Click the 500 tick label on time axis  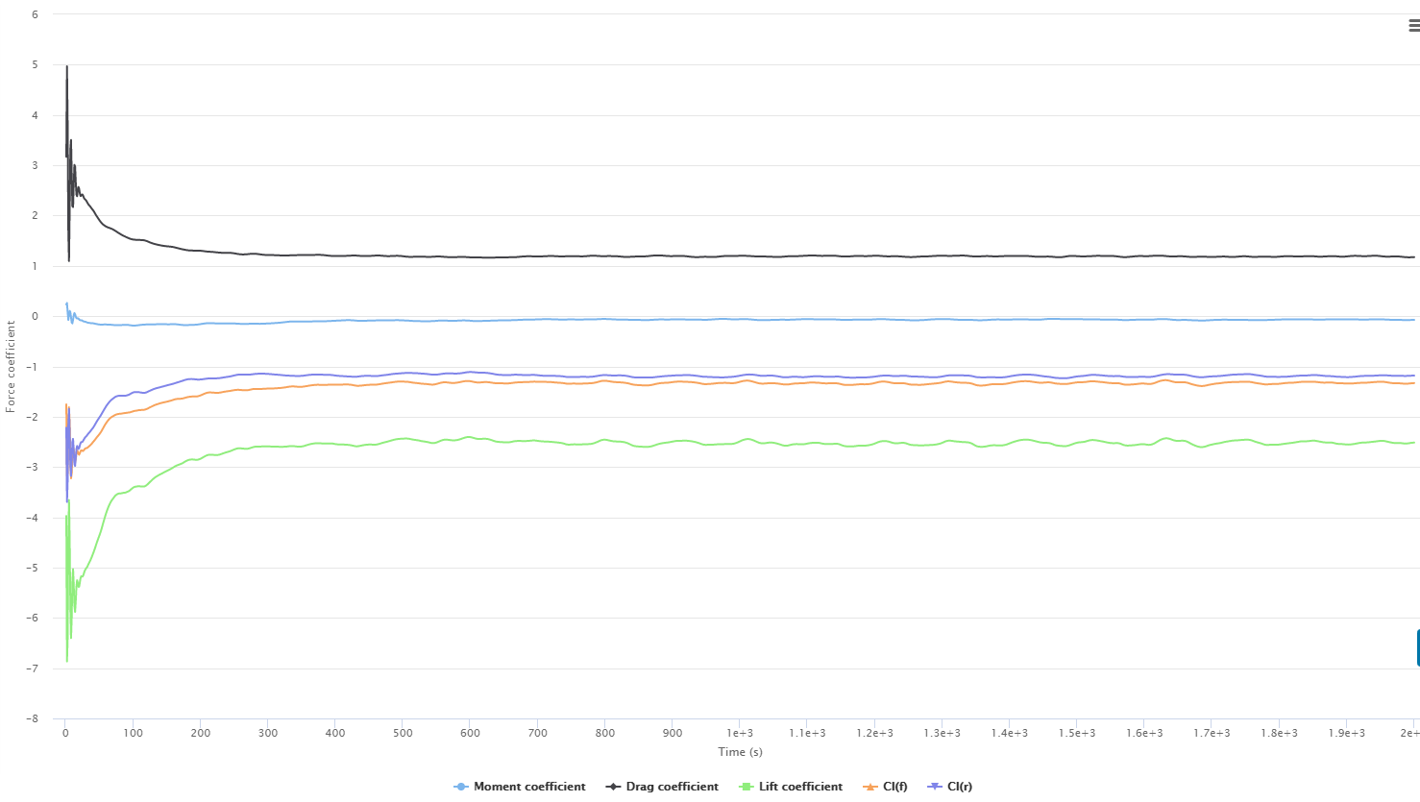tap(403, 733)
